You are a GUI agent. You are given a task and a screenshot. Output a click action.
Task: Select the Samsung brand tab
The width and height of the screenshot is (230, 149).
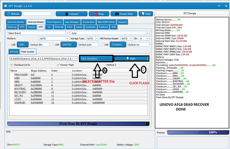(x=12, y=27)
